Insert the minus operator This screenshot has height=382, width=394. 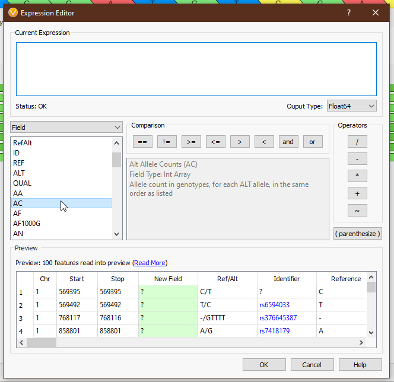[x=357, y=159]
